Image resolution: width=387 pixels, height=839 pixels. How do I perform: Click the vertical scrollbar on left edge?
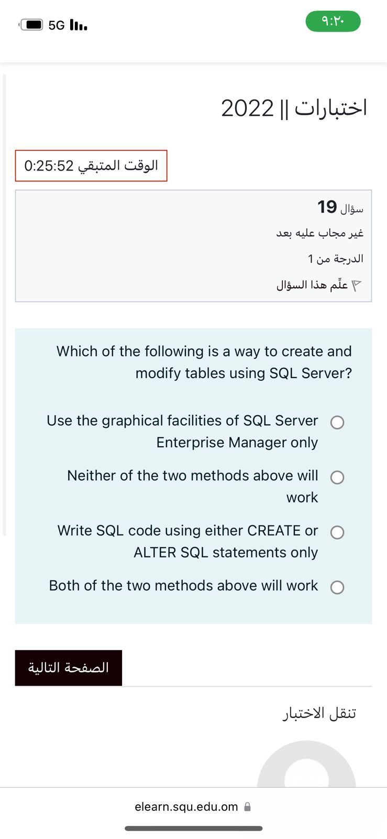tap(5, 304)
